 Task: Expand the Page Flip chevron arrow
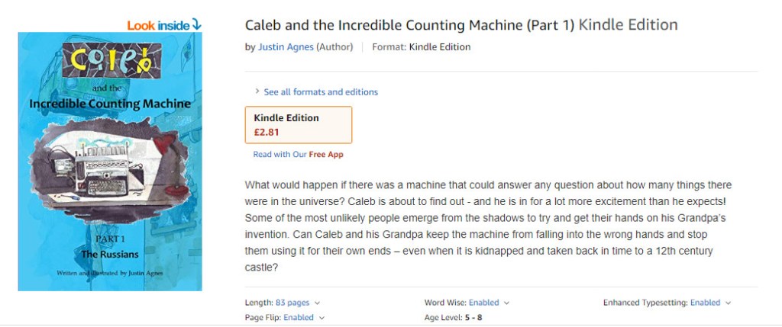tap(322, 318)
